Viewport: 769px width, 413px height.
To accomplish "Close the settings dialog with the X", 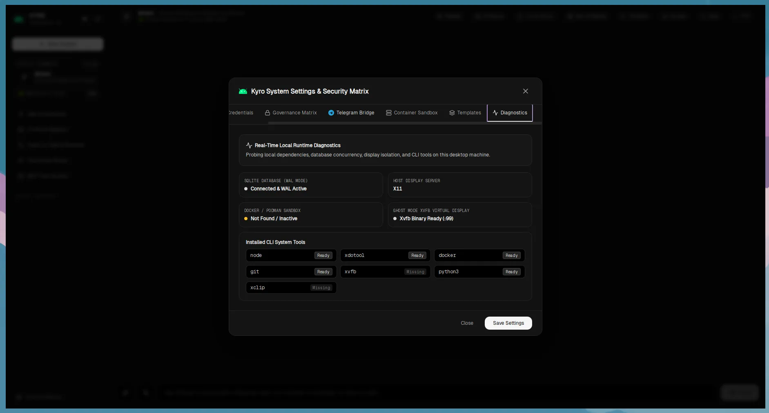I will click(526, 91).
